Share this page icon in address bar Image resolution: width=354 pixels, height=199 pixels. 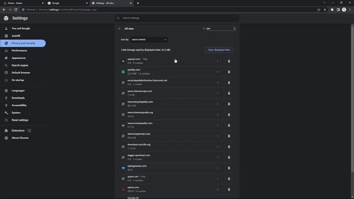[x=319, y=10]
